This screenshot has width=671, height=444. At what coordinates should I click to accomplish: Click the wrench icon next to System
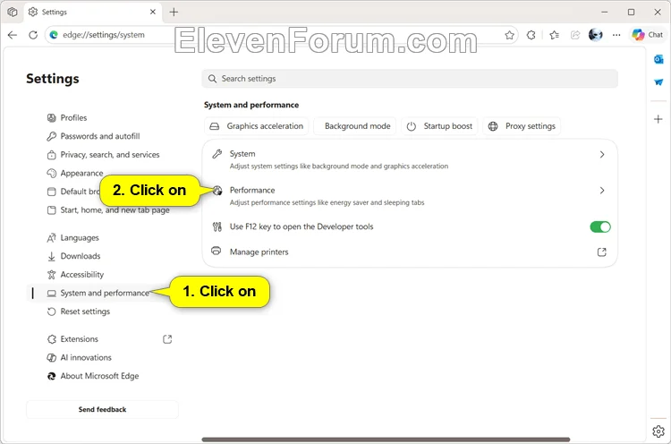point(217,154)
